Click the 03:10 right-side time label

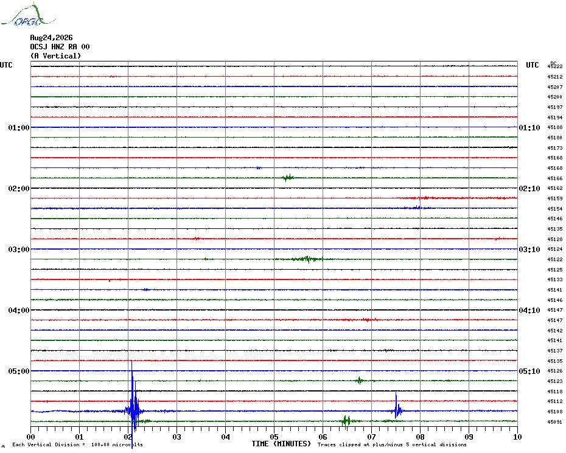pos(529,249)
